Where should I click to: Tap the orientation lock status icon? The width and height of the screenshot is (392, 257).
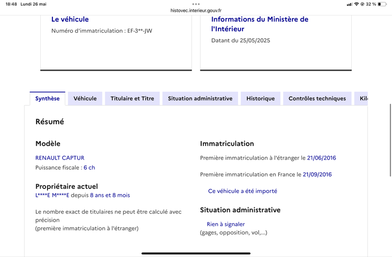coord(362,4)
